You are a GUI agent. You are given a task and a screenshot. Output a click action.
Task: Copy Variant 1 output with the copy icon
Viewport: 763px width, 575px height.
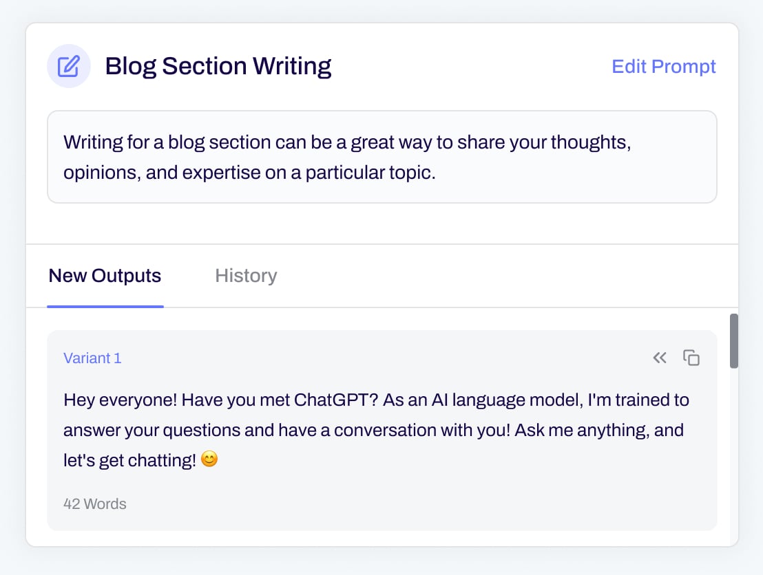tap(691, 358)
